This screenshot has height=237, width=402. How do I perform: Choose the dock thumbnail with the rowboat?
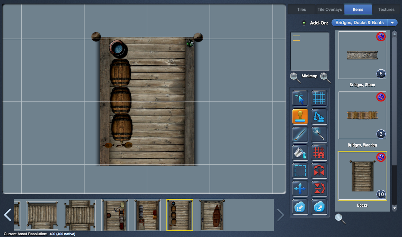pos(212,215)
